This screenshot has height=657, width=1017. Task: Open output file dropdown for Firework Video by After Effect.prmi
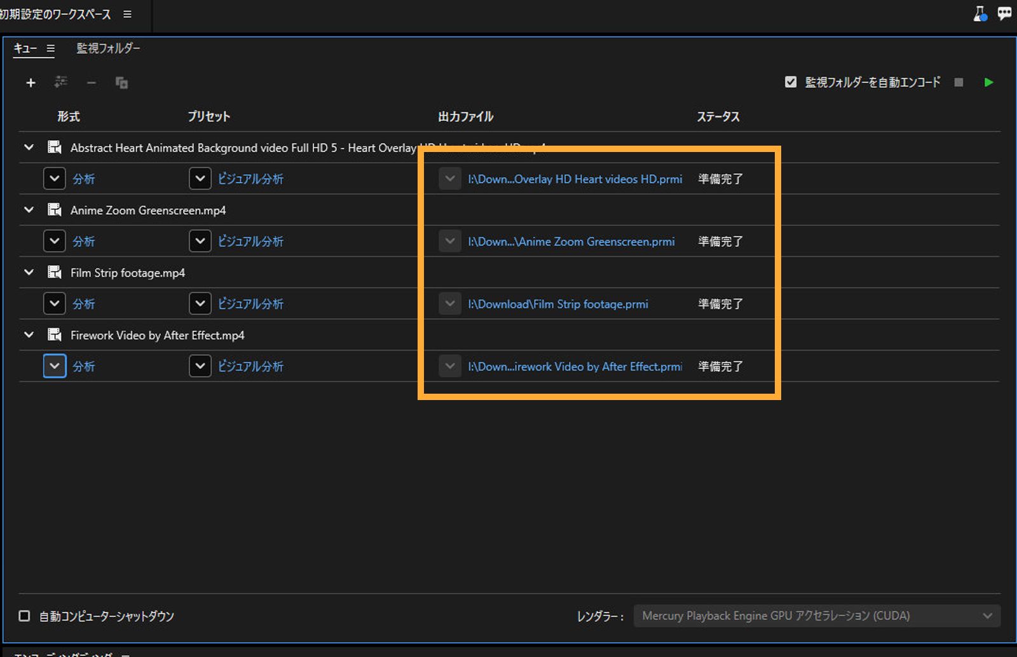tap(450, 366)
